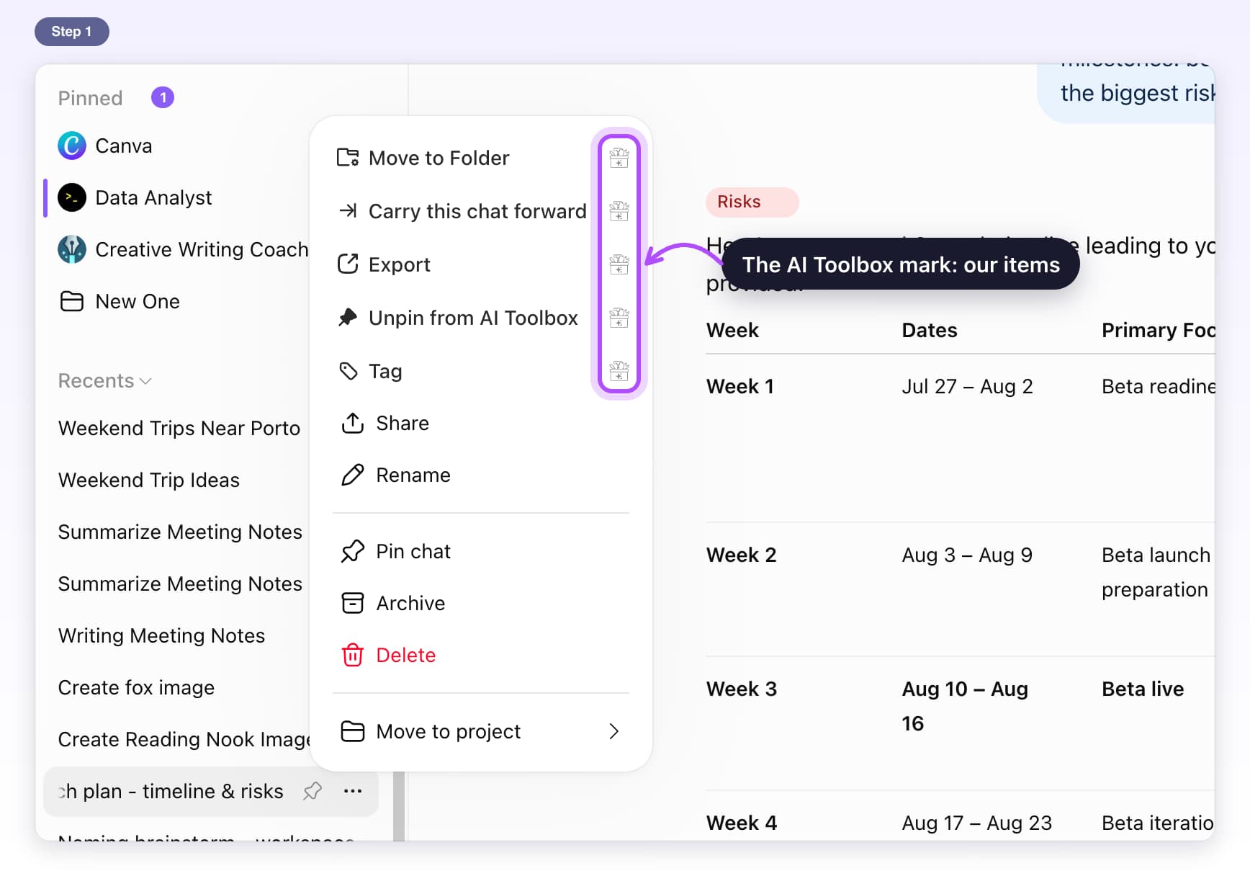Open the three-dot menu on launch plan chat
This screenshot has width=1250, height=876.
(x=353, y=791)
